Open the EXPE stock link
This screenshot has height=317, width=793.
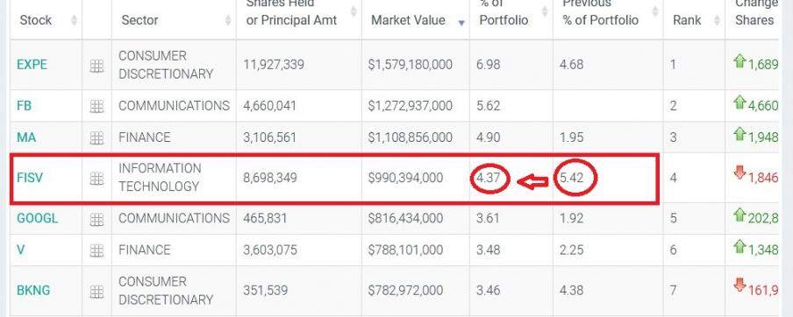[32, 65]
